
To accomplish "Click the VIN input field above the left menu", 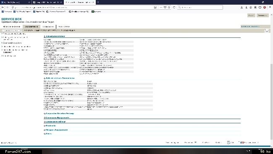I will point(10,31).
